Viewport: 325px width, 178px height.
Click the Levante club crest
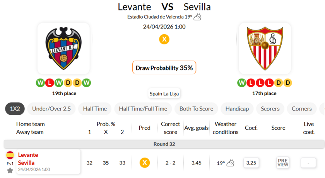(63, 48)
